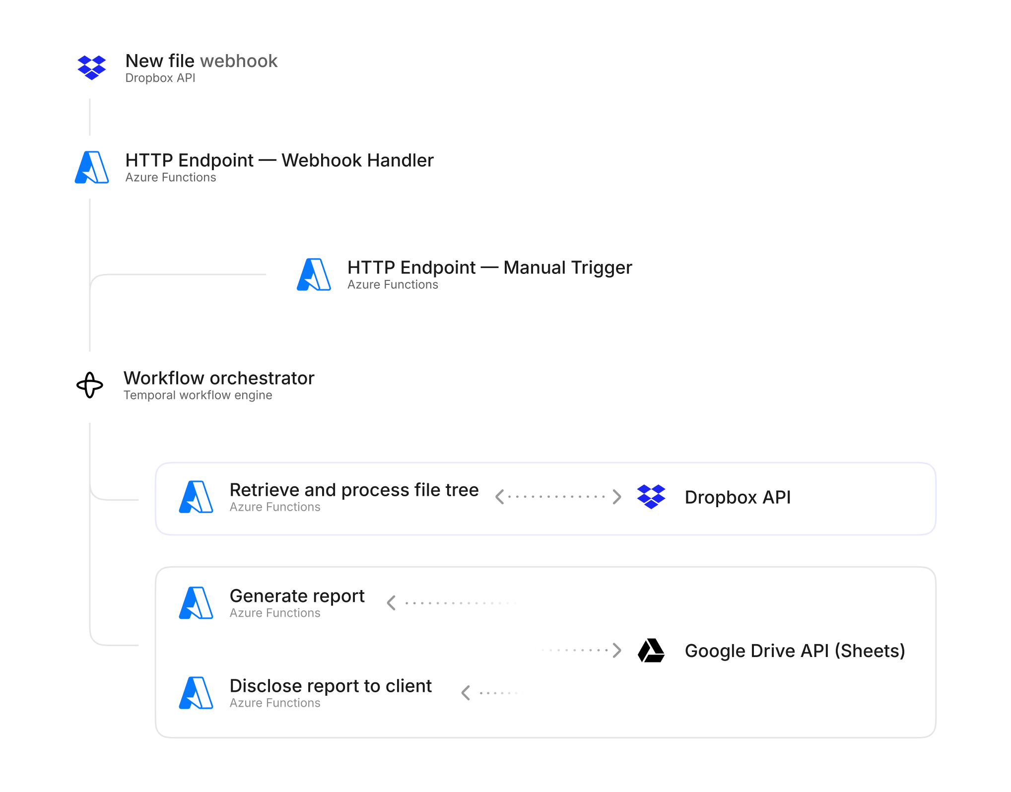Click HTTP Endpoint — Manual Trigger title

[489, 267]
